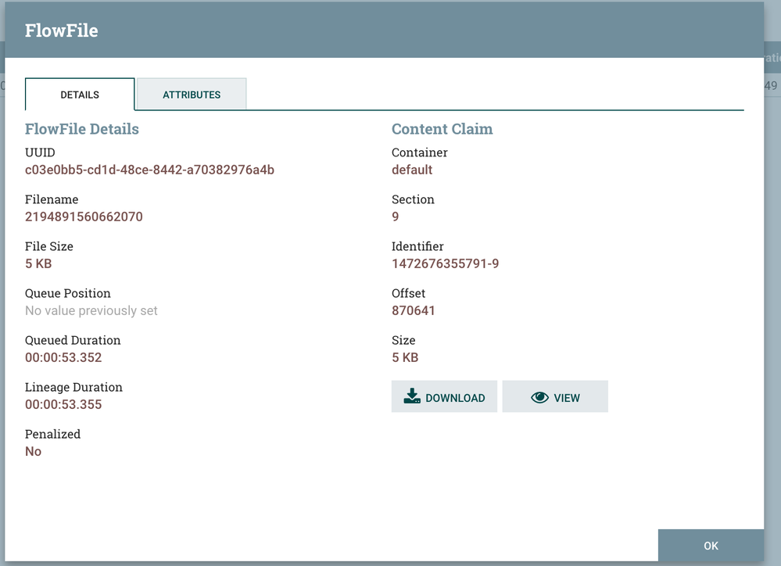The height and width of the screenshot is (566, 781).
Task: Select the Details tab
Action: (80, 94)
